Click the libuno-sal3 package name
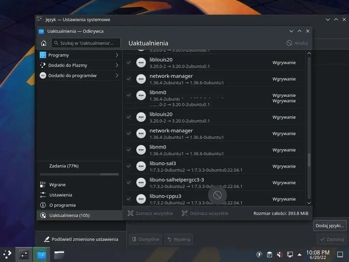This screenshot has height=262, width=349. pos(163,163)
